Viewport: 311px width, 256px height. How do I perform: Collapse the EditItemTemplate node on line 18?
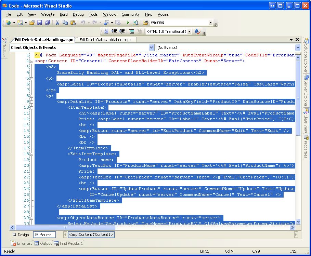pyautogui.click(x=31, y=154)
